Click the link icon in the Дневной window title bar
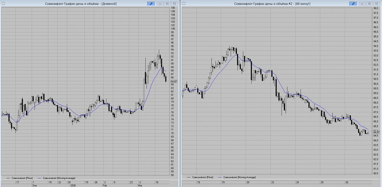Viewport: 382px width, 187px height. pos(151,4)
